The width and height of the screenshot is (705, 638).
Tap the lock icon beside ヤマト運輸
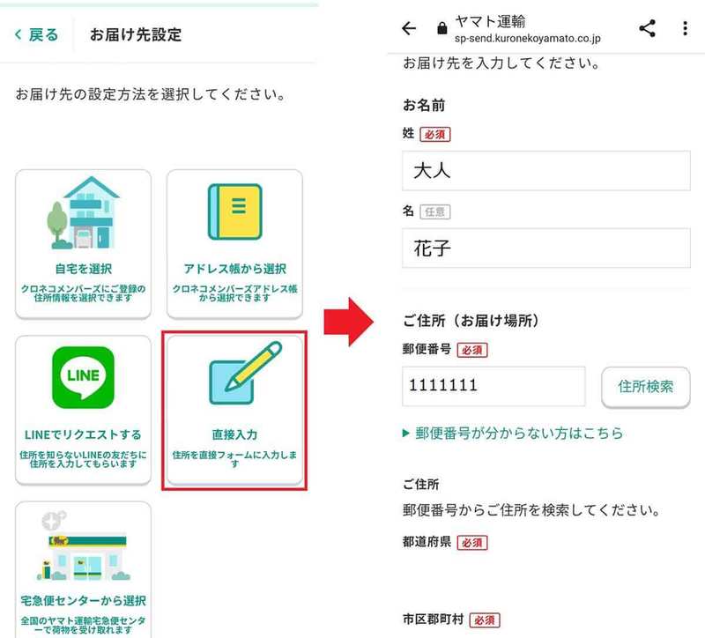point(442,28)
